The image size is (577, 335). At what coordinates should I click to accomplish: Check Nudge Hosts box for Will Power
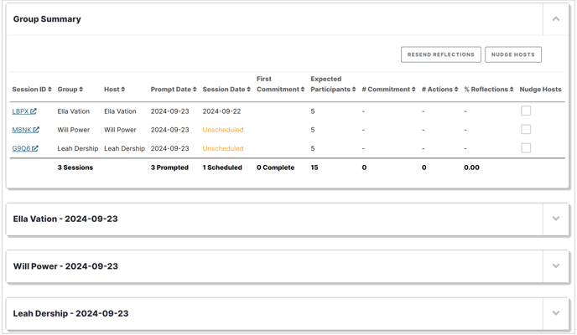coord(526,129)
